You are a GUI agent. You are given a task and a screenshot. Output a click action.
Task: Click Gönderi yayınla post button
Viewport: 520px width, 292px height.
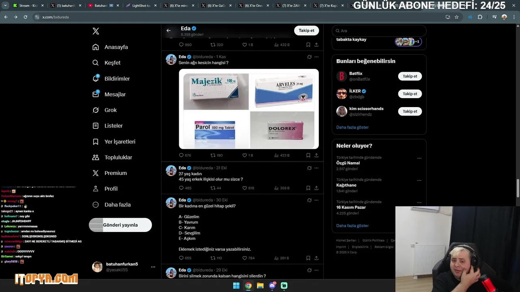tap(120, 225)
